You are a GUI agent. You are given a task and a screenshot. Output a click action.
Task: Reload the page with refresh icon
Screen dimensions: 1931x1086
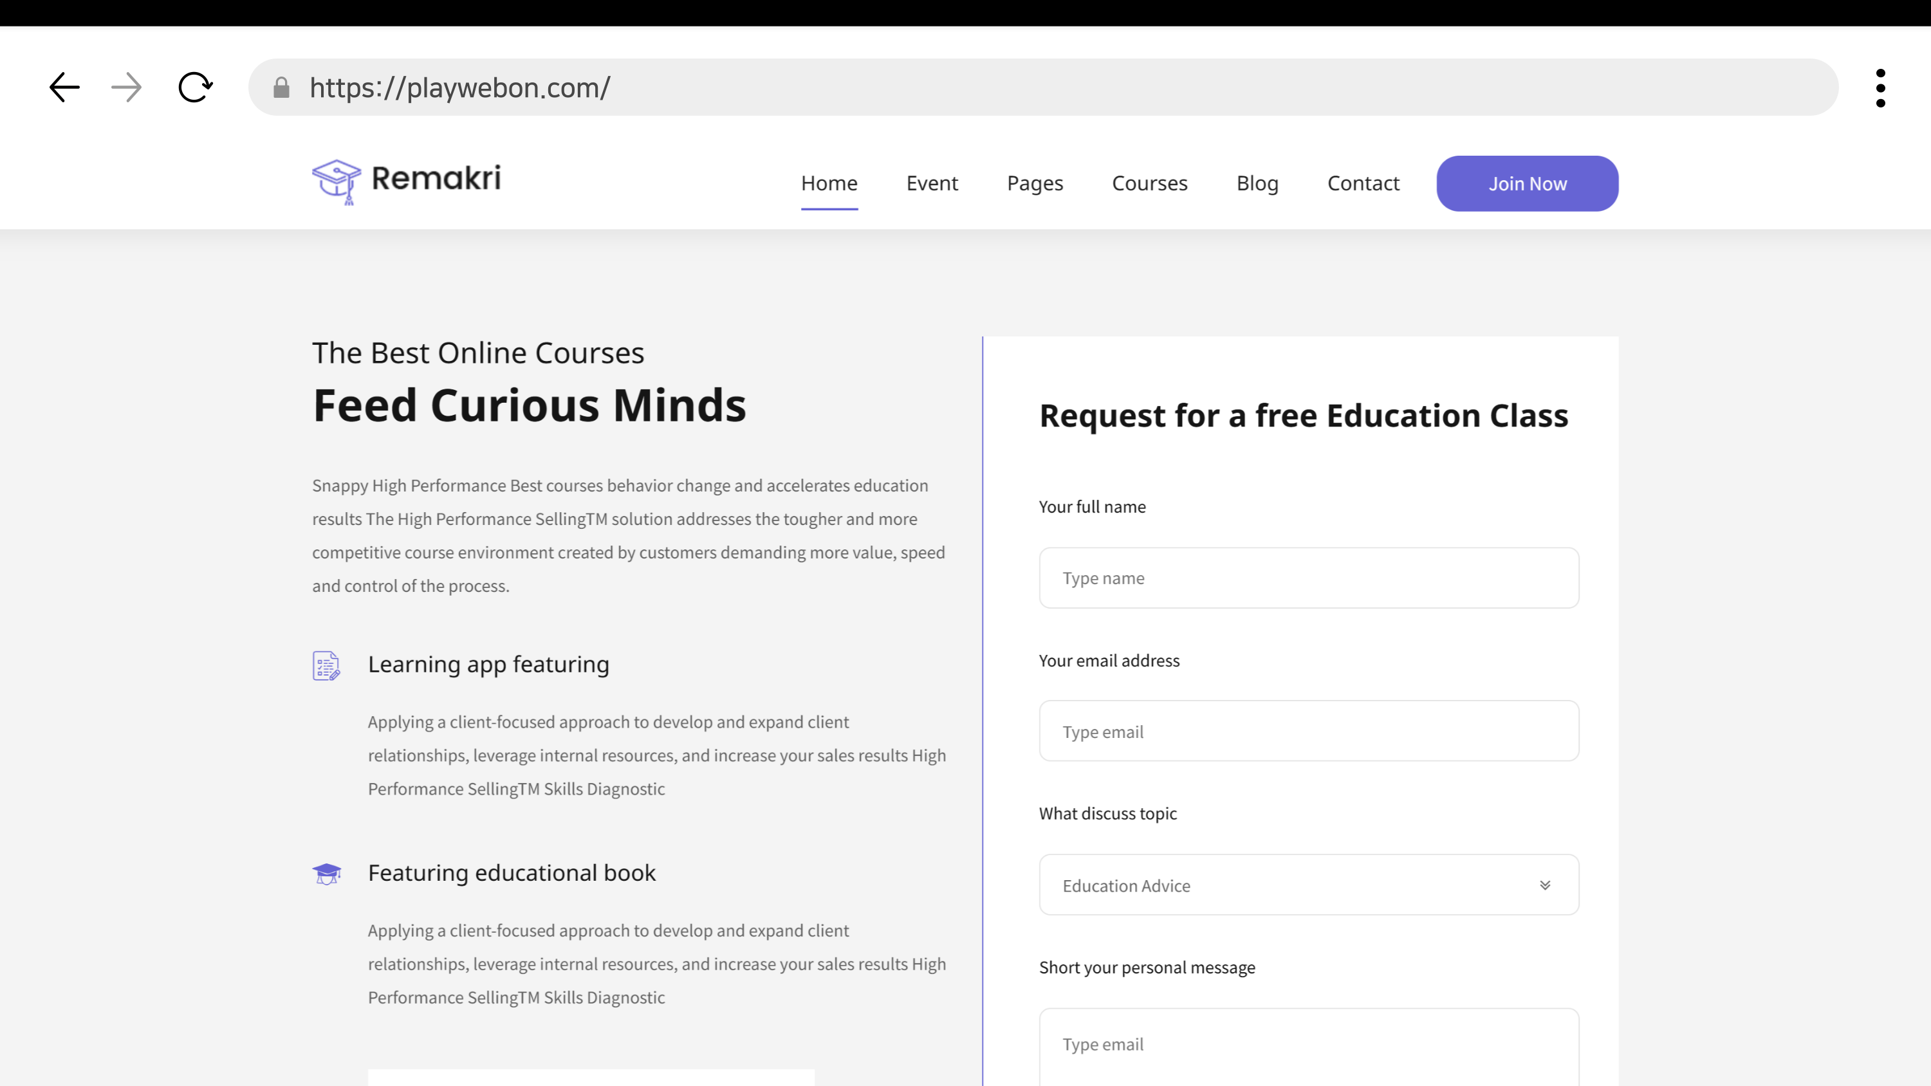(x=195, y=87)
